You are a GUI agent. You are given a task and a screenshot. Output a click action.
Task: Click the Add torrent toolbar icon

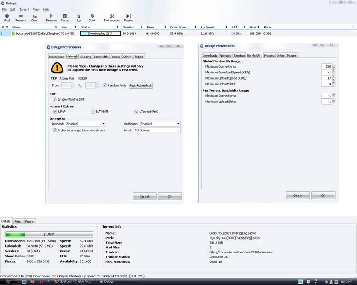(7, 17)
